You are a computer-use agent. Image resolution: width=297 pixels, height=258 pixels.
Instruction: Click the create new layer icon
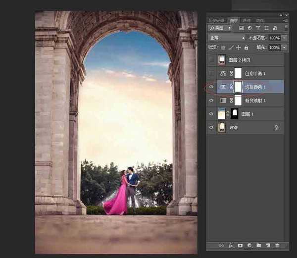tap(268, 246)
